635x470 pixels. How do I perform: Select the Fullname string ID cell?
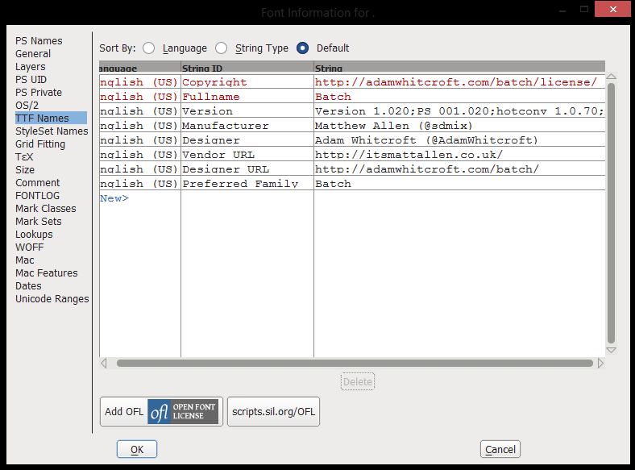click(x=247, y=97)
